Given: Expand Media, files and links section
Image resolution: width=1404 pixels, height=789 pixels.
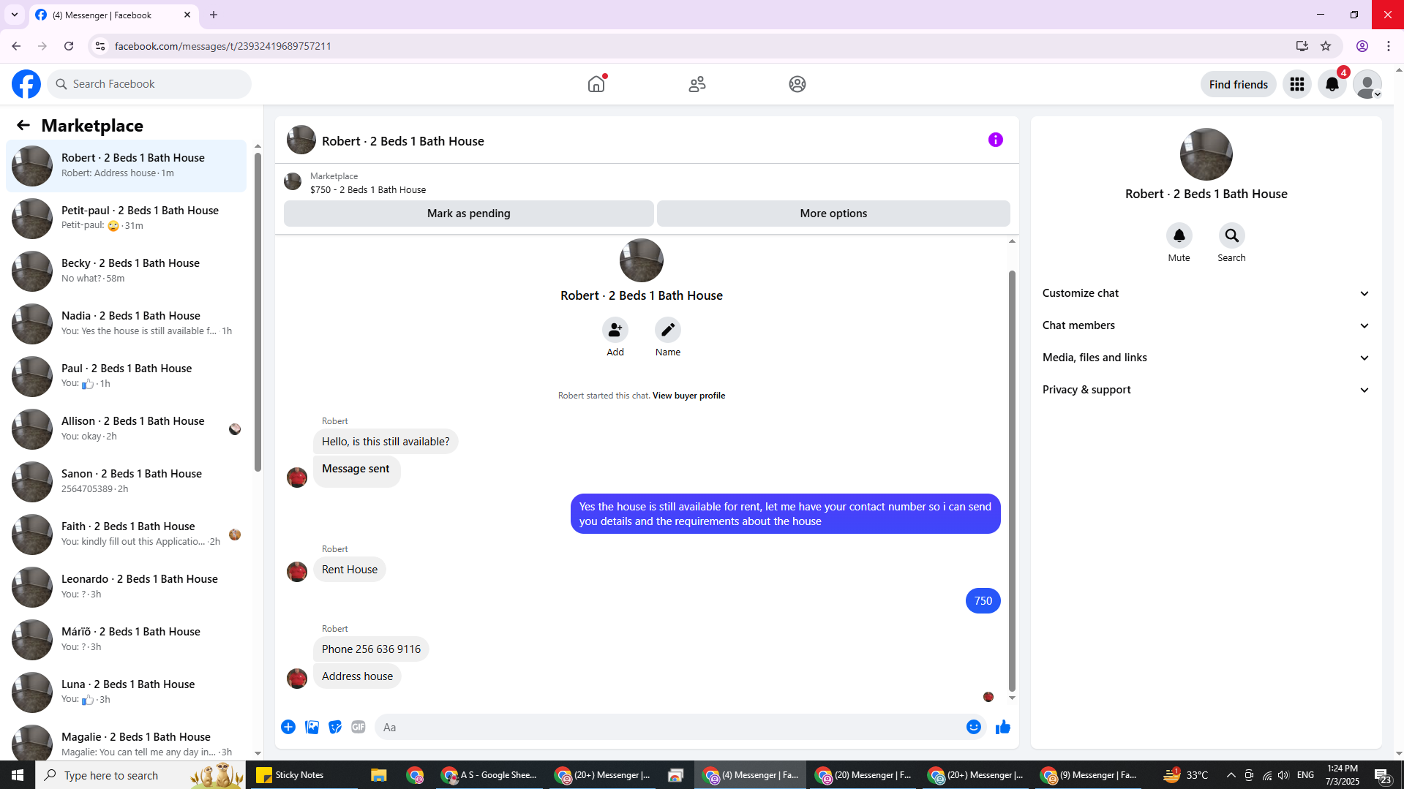Looking at the screenshot, I should click(x=1206, y=358).
